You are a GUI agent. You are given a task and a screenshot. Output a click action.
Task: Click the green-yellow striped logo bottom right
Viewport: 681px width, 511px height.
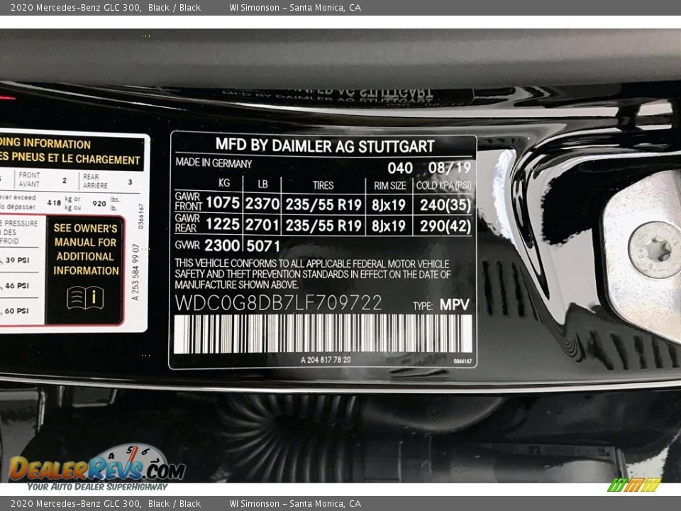pos(634,485)
